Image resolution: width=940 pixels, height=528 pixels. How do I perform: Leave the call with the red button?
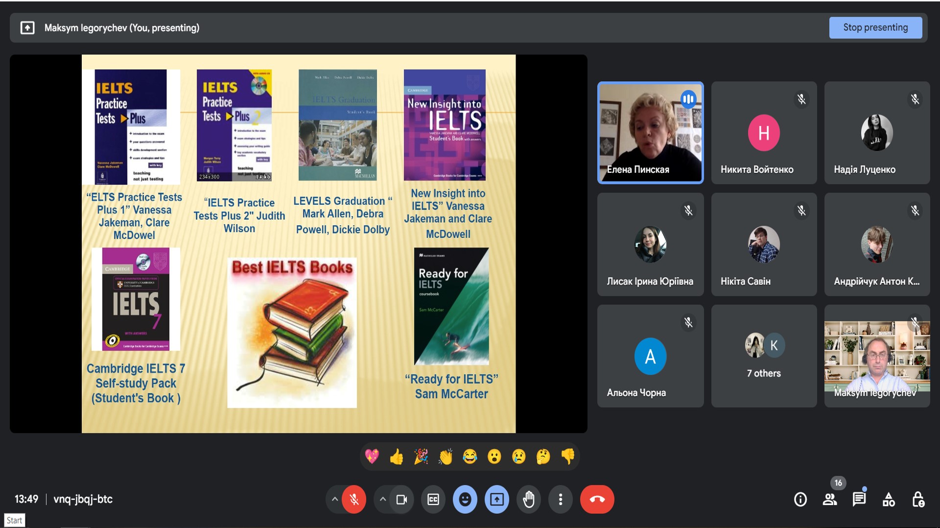597,499
